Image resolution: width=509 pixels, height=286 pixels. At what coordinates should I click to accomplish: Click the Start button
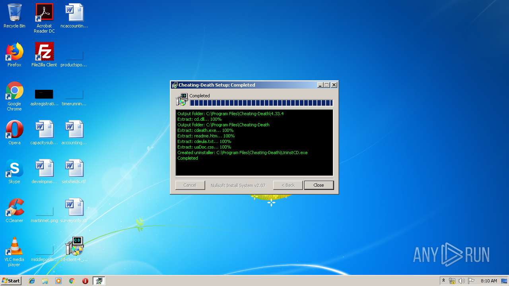click(11, 281)
